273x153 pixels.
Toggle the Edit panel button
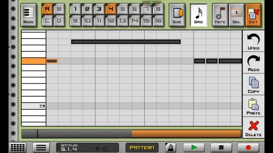coord(253,15)
